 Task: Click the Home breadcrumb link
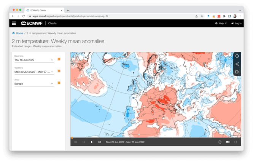(x=18, y=33)
